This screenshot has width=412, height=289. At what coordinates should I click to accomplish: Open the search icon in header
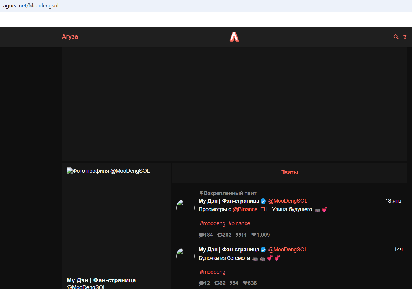[x=396, y=37]
